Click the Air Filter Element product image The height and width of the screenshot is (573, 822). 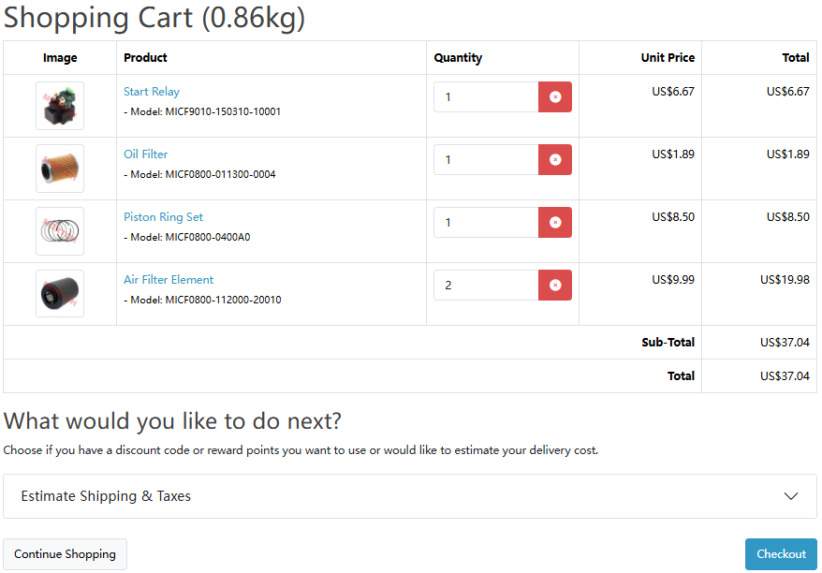[59, 293]
